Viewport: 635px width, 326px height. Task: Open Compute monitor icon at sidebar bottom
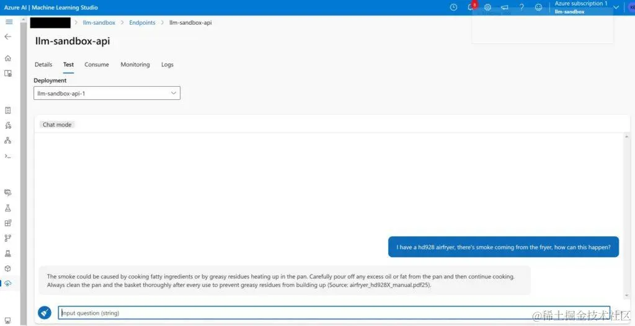click(x=7, y=321)
